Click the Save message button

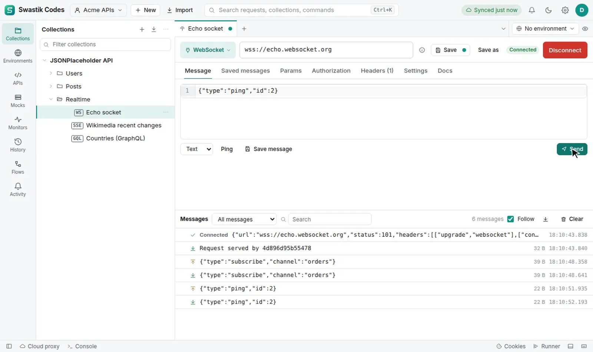point(269,149)
